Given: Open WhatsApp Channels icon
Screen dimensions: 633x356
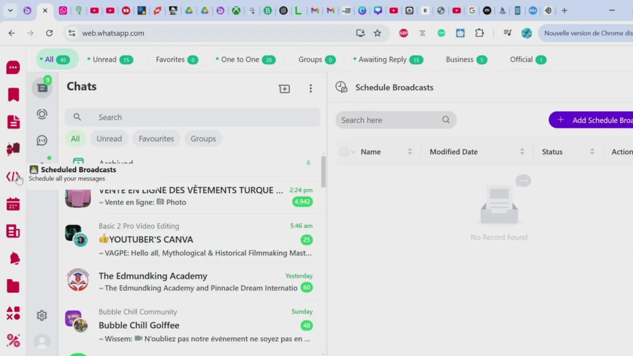Looking at the screenshot, I should click(42, 140).
